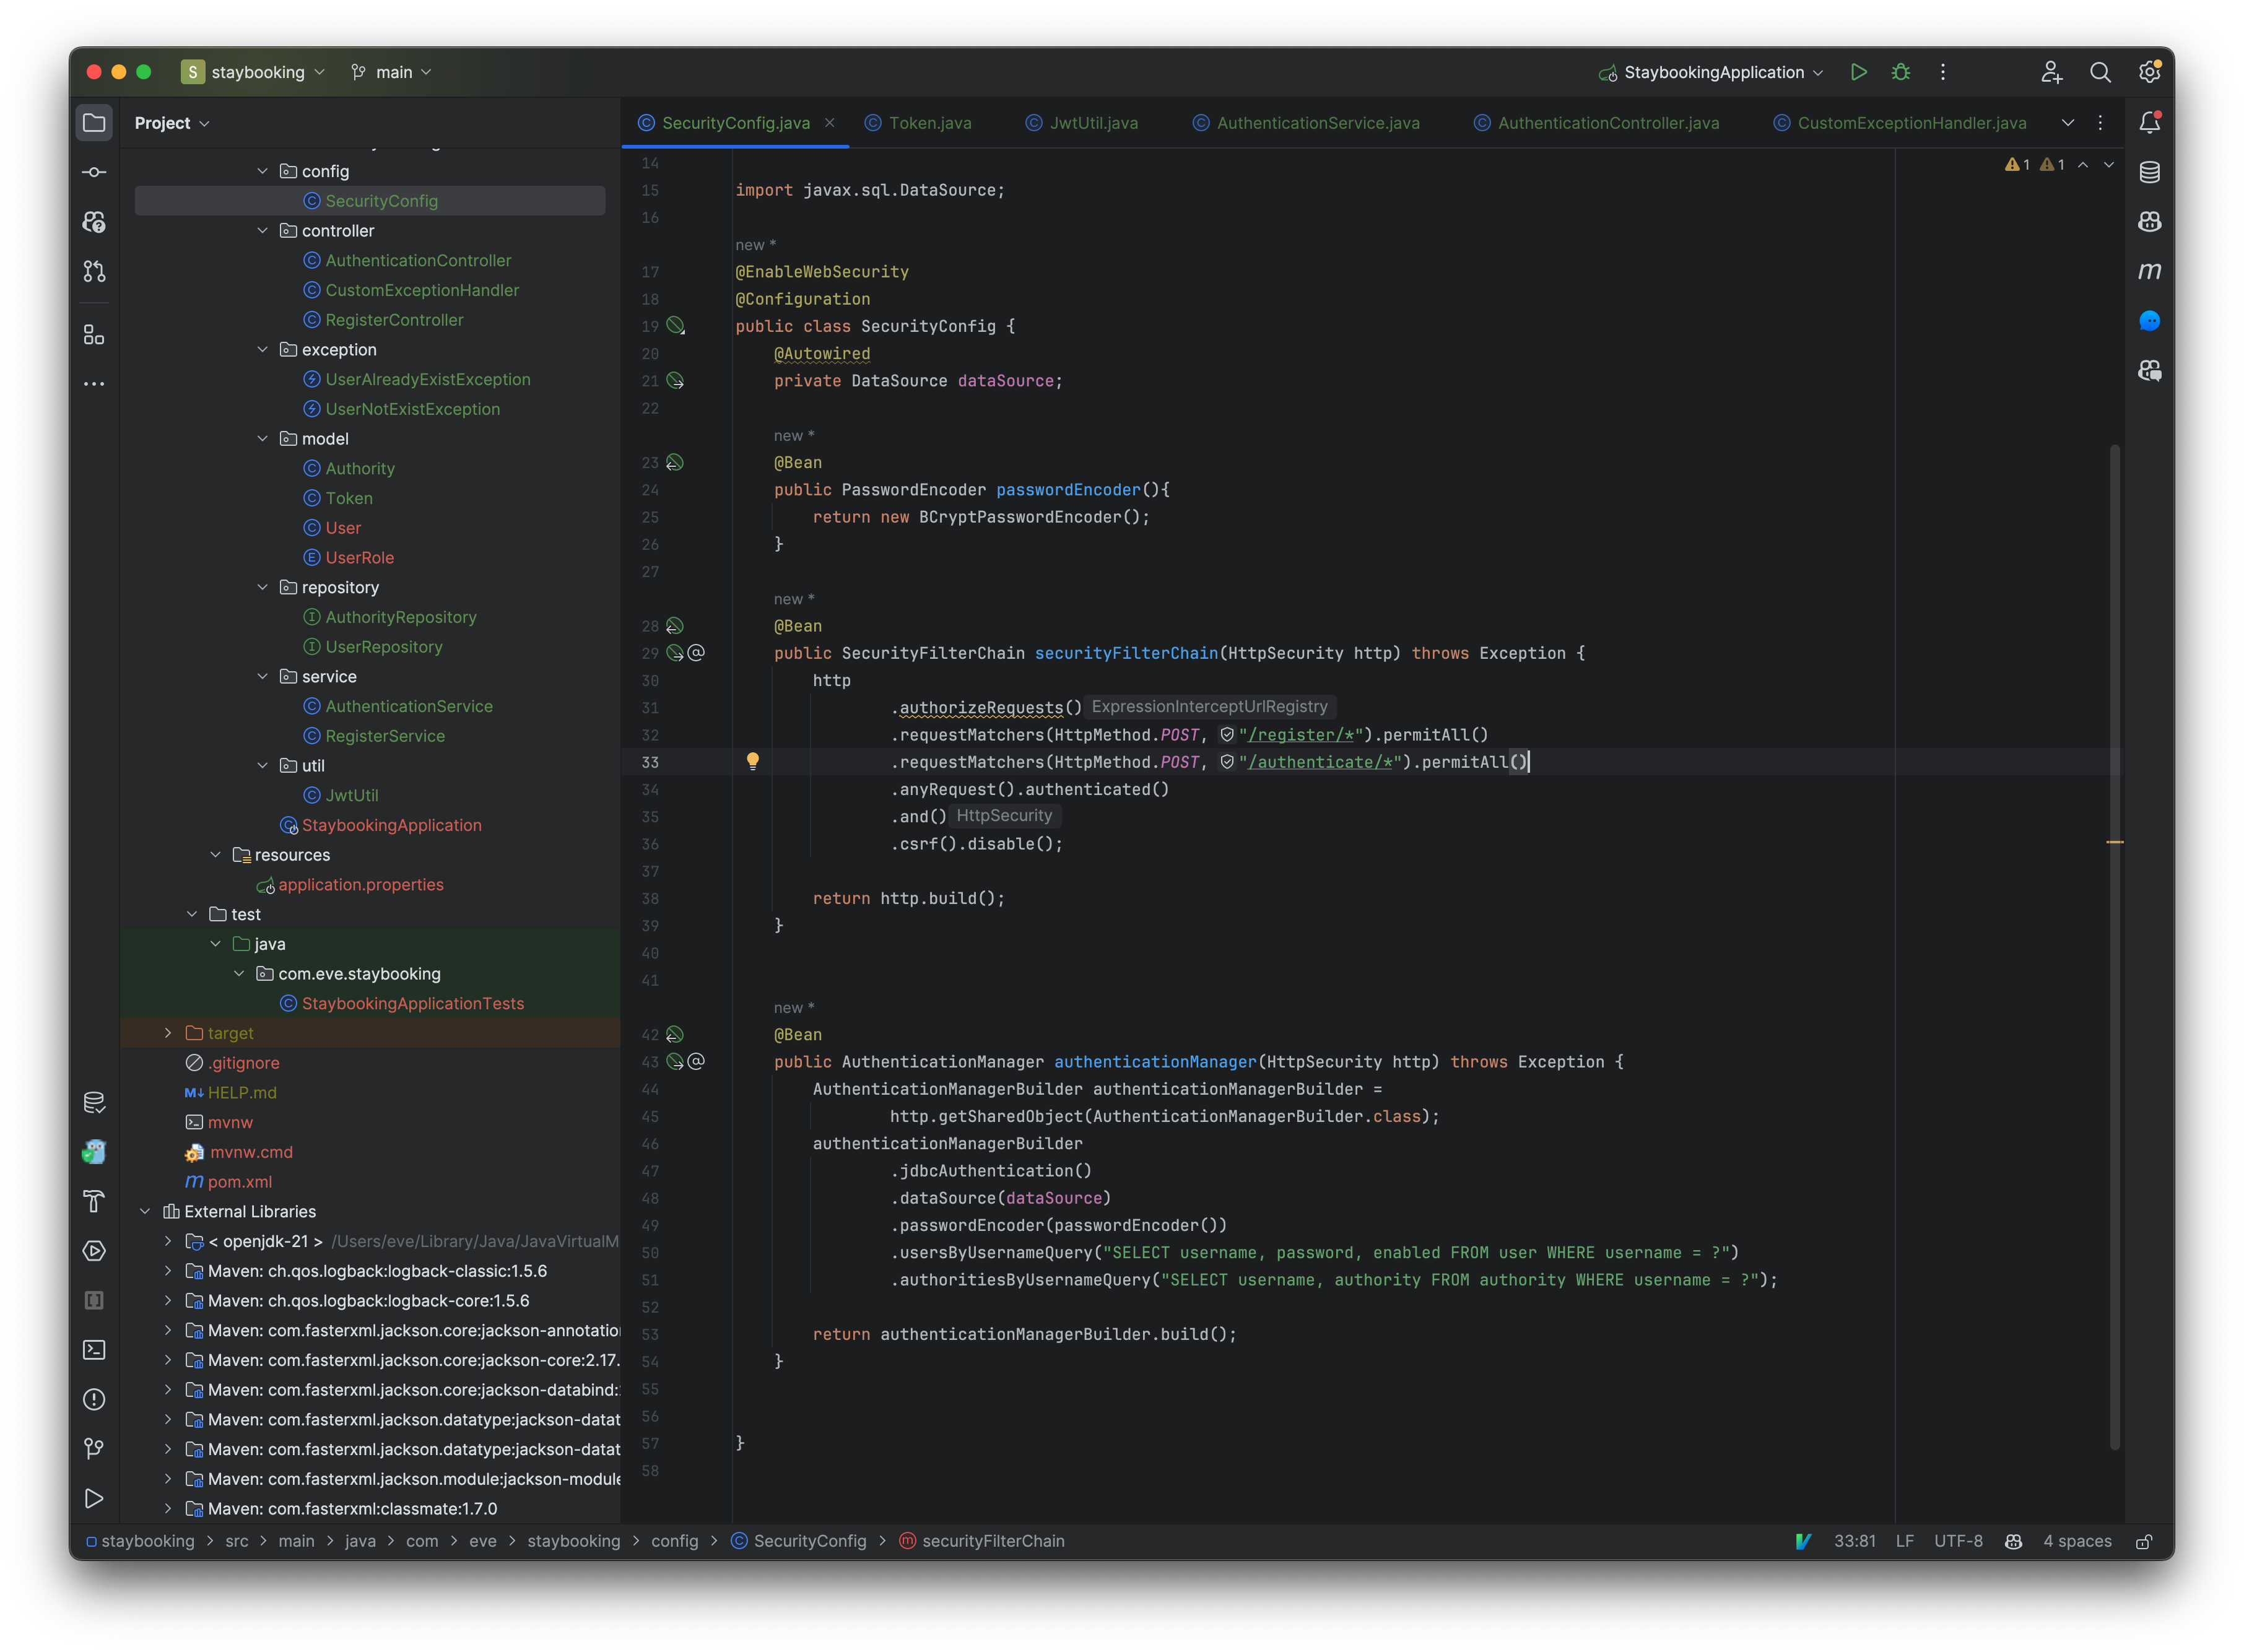2244x1652 pixels.
Task: Open Search Everywhere with the magnifier icon
Action: pyautogui.click(x=2100, y=72)
